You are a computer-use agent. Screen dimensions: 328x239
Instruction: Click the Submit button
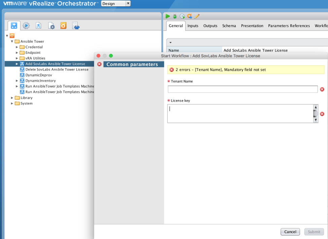(314, 232)
